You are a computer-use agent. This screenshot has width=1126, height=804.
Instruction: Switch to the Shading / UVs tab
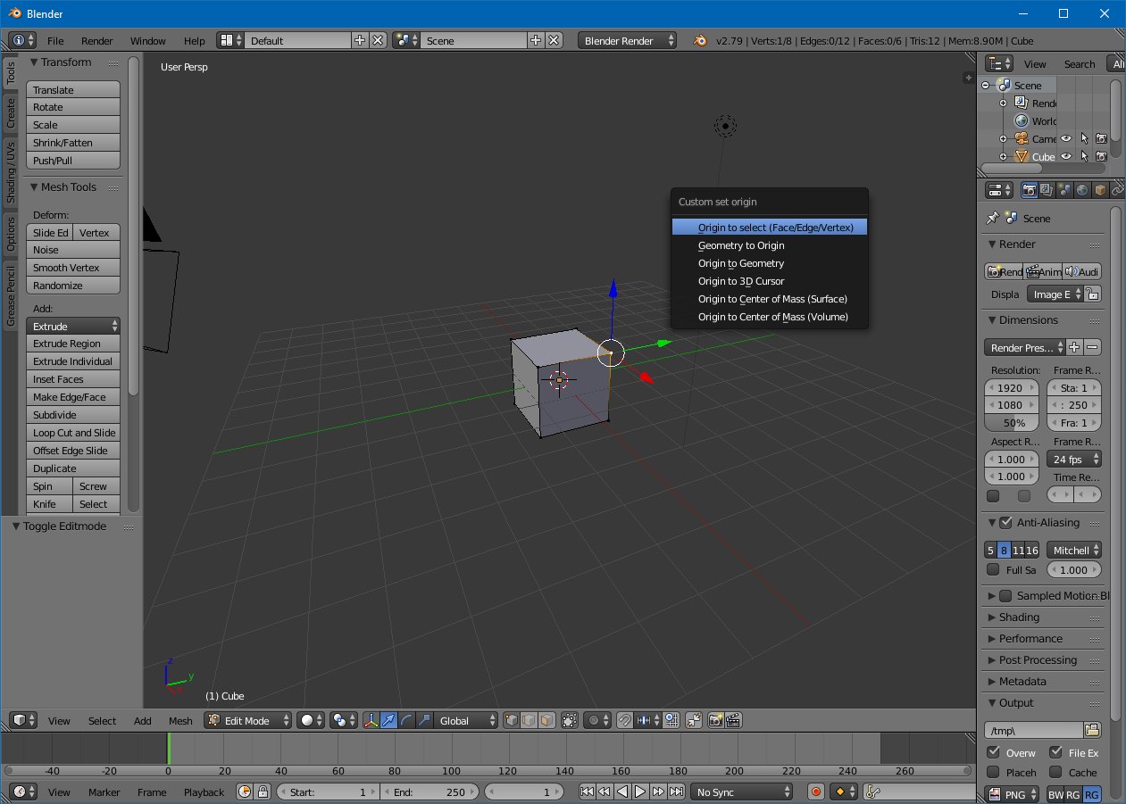pos(11,172)
